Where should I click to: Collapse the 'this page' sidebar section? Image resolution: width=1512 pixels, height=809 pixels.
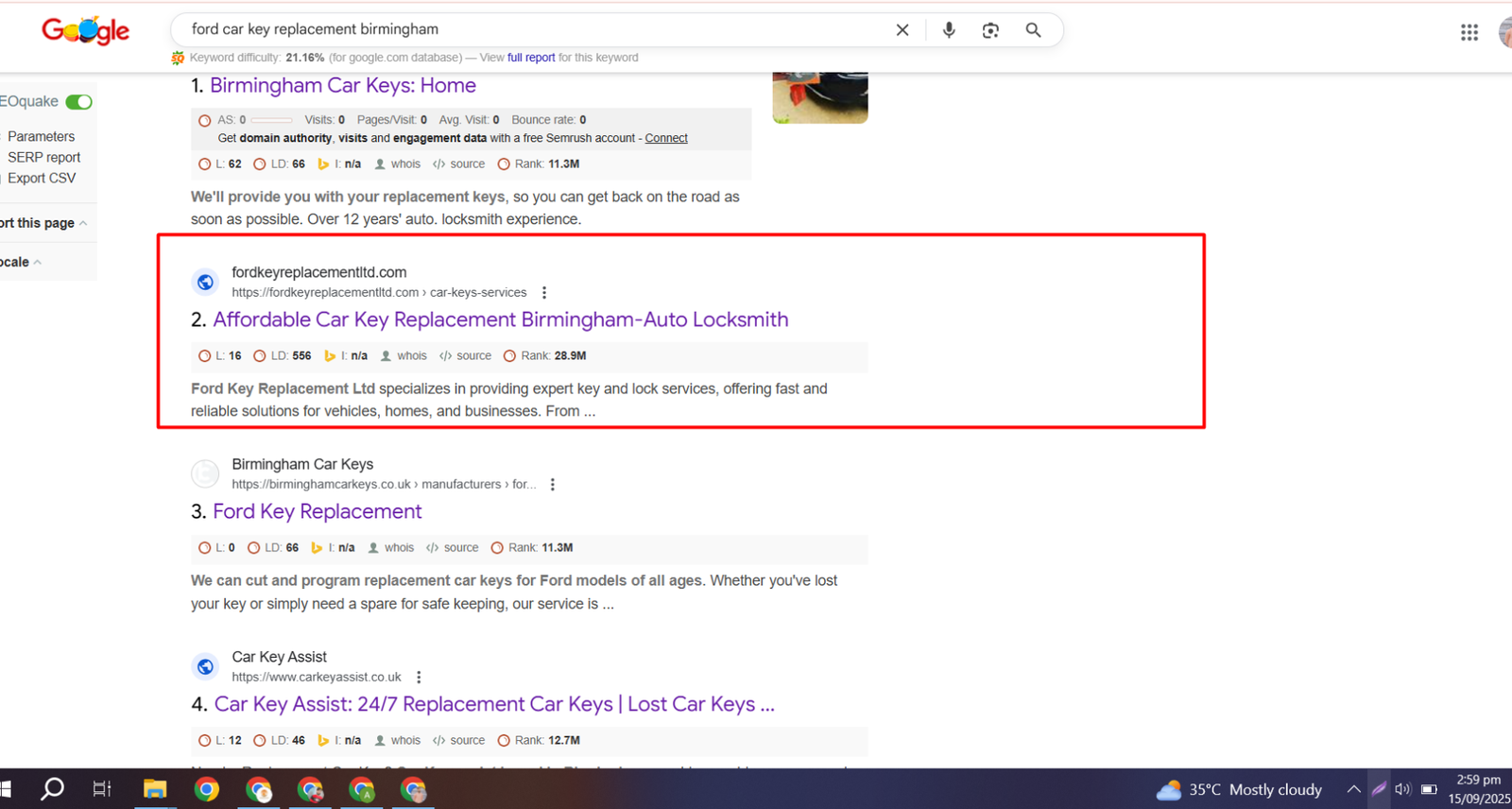pyautogui.click(x=83, y=223)
